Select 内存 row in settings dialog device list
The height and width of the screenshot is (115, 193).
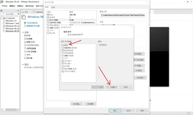click(71, 15)
